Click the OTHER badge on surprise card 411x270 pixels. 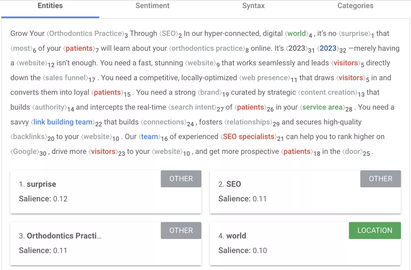tap(181, 179)
